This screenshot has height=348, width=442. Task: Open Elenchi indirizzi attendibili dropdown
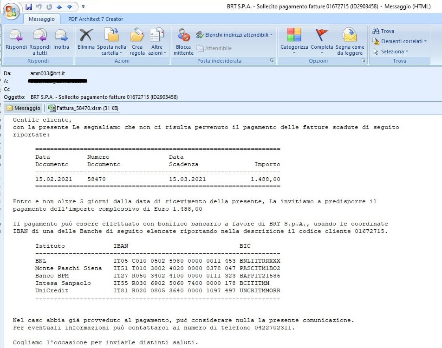pos(234,35)
